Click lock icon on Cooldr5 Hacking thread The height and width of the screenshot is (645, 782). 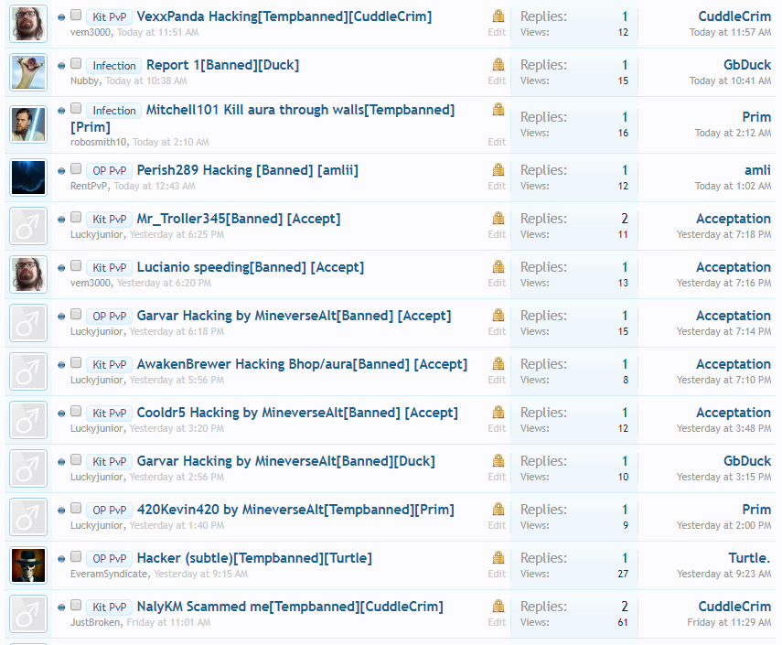tap(498, 412)
